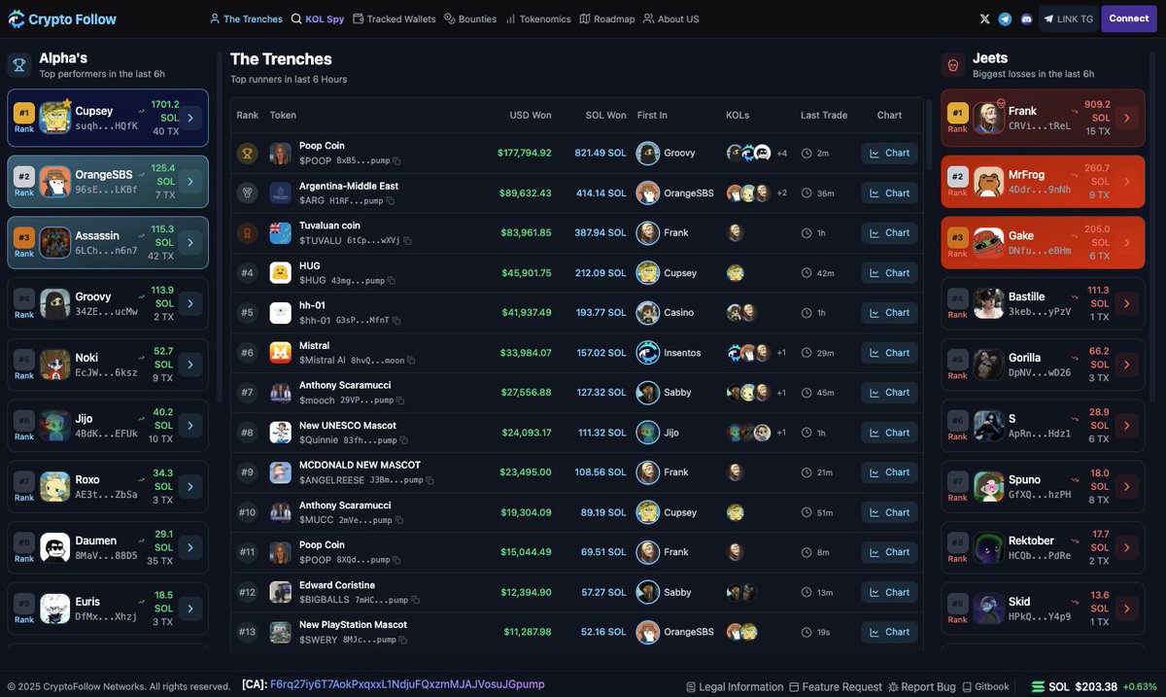Screen dimensions: 1166x697
Task: Open the X (Twitter) social icon
Action: pos(985,18)
